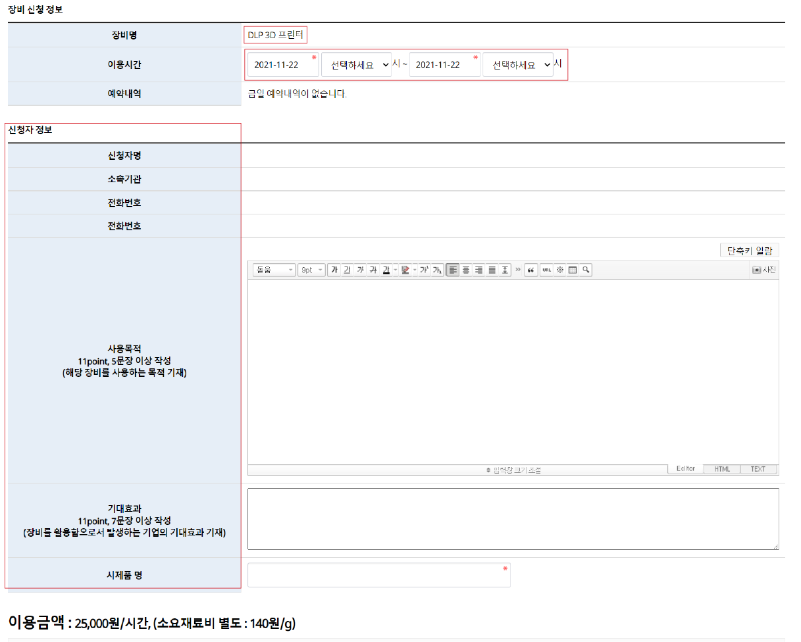The image size is (801, 642).
Task: Open the end hour 선택하세요 dropdown
Action: [517, 65]
